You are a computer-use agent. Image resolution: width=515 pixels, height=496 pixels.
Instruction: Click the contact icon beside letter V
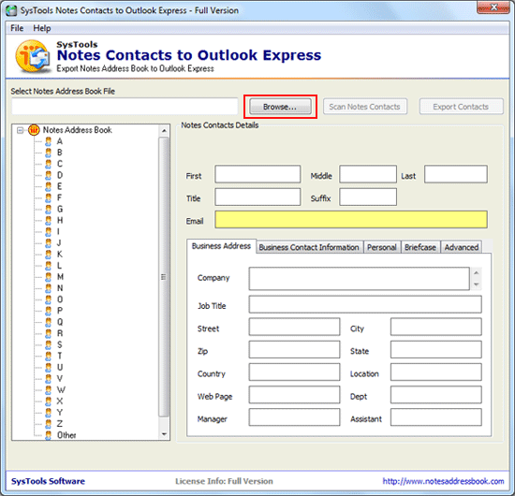49,378
